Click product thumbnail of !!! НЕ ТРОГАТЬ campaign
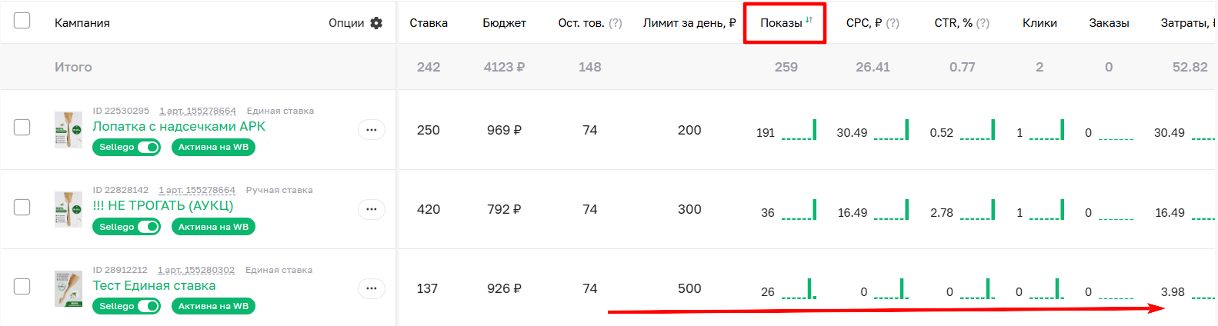The height and width of the screenshot is (326, 1218). [68, 209]
